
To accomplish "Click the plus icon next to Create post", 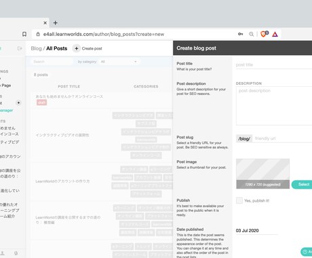I will point(77,48).
